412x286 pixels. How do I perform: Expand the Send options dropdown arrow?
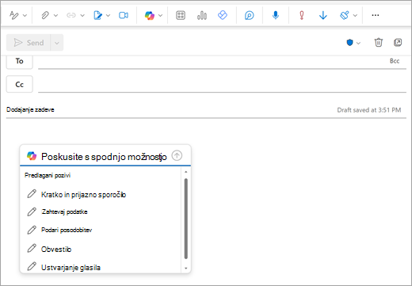(57, 43)
